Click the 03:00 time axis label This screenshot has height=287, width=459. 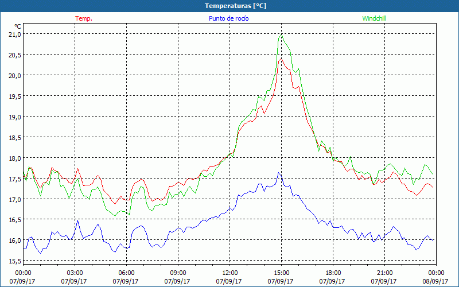[x=75, y=273]
